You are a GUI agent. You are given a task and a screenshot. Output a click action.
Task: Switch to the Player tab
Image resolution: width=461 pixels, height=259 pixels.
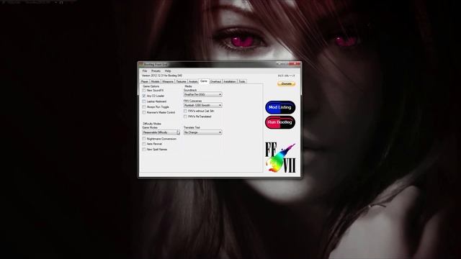click(145, 81)
